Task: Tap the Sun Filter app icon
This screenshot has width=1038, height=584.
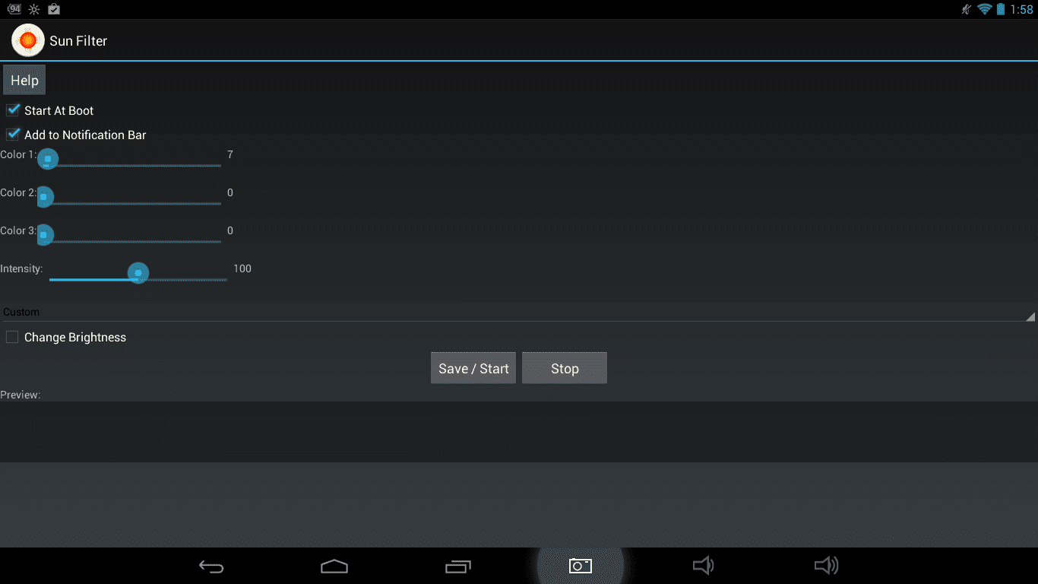Action: (28, 40)
